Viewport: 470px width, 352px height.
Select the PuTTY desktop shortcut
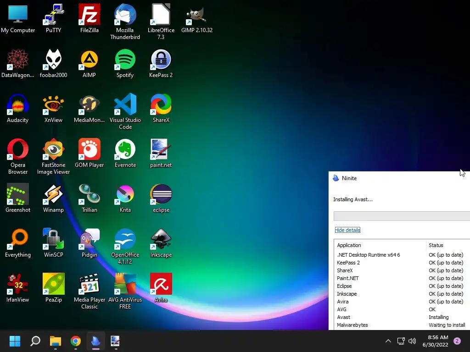coord(53,18)
